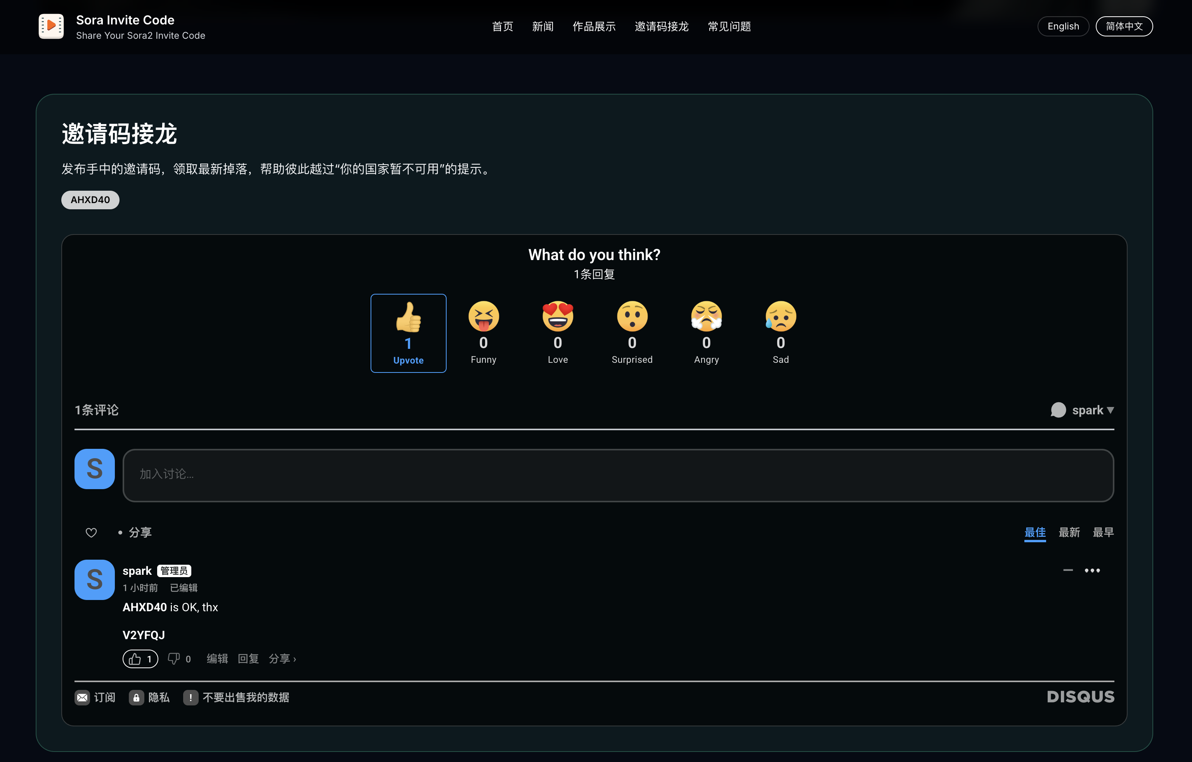1192x762 pixels.
Task: Click the AHXD40 invite code tag
Action: tap(90, 200)
